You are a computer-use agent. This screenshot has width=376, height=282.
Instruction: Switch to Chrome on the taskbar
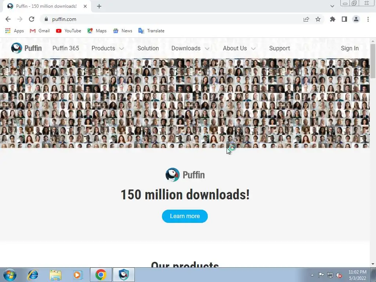101,275
